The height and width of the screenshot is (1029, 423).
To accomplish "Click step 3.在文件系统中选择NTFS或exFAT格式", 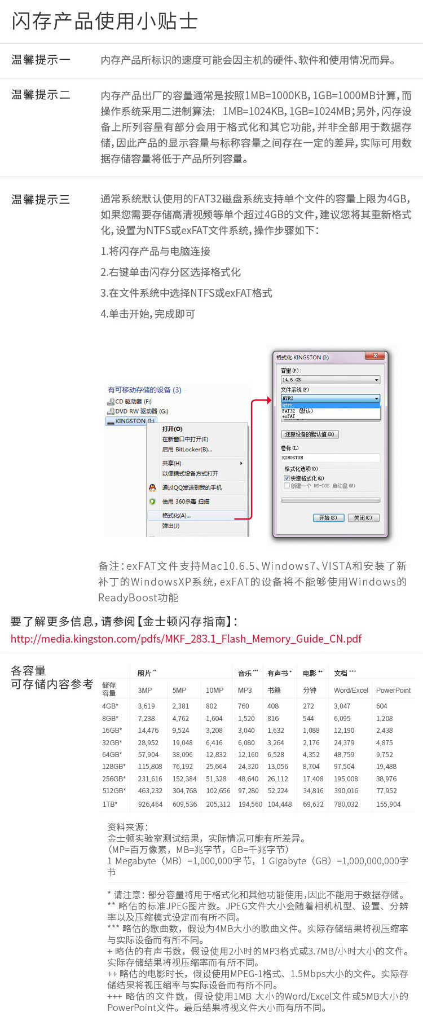I will coord(187,293).
